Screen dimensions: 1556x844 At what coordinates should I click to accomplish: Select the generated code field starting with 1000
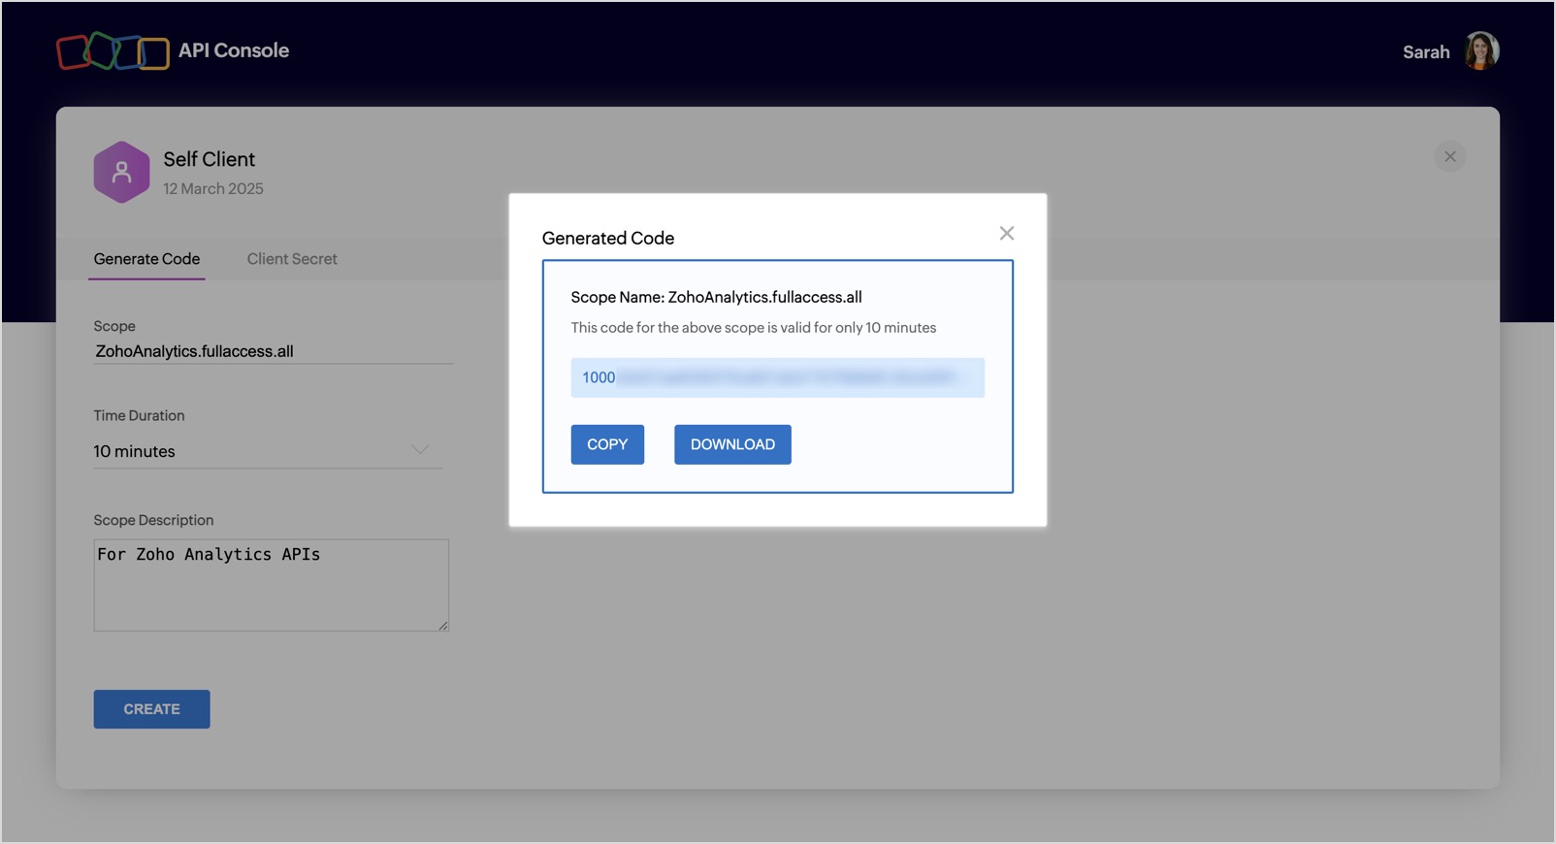coord(777,377)
